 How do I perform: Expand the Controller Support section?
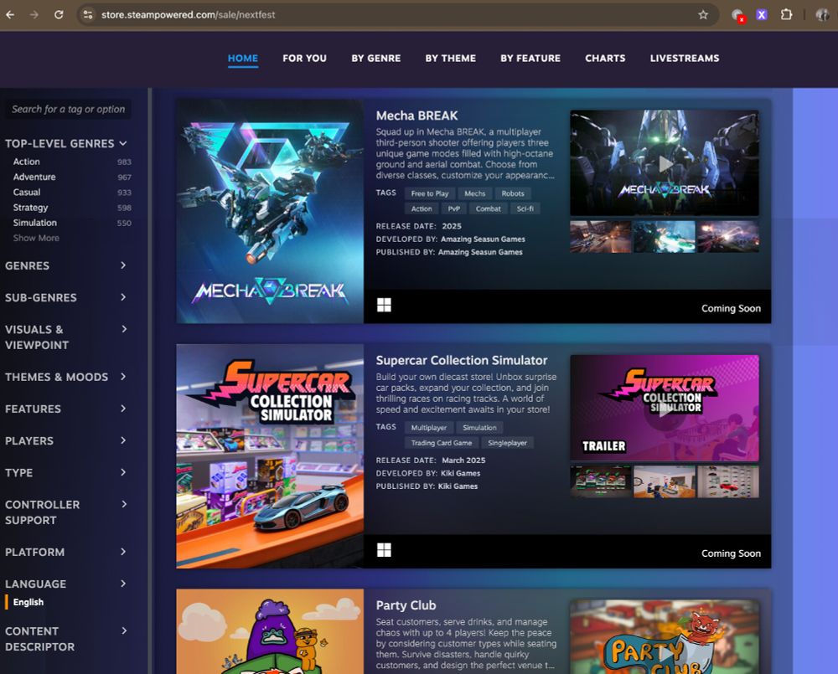click(65, 512)
